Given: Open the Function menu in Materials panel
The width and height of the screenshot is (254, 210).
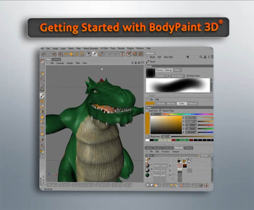Looking at the screenshot, I should click(165, 151).
